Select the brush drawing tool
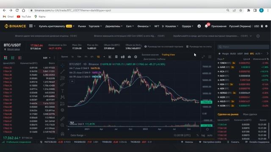This screenshot has width=271, height=152. tap(63, 84)
